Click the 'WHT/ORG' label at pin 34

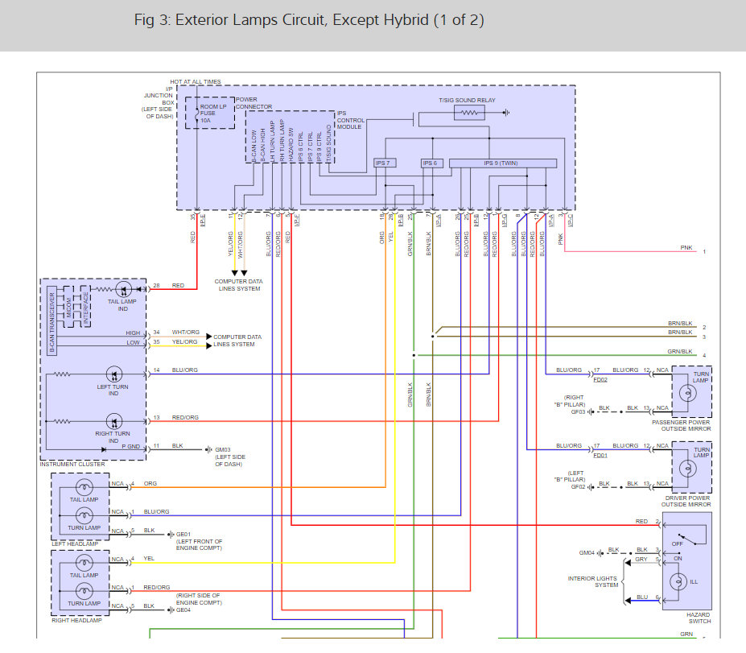pyautogui.click(x=186, y=333)
